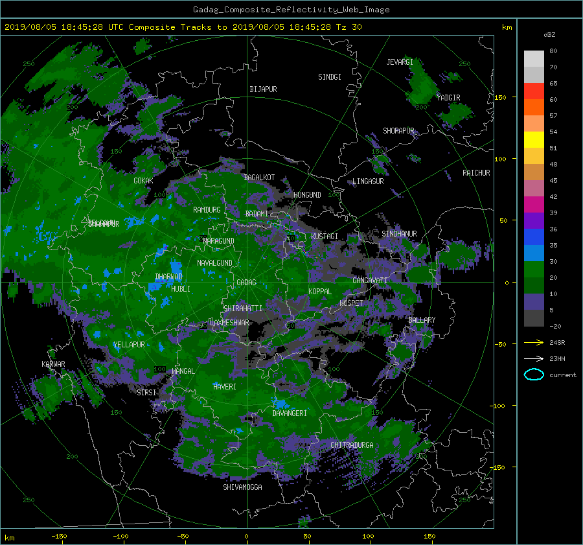The width and height of the screenshot is (583, 545).
Task: Click the DAVANGERI city label
Action: (x=290, y=413)
